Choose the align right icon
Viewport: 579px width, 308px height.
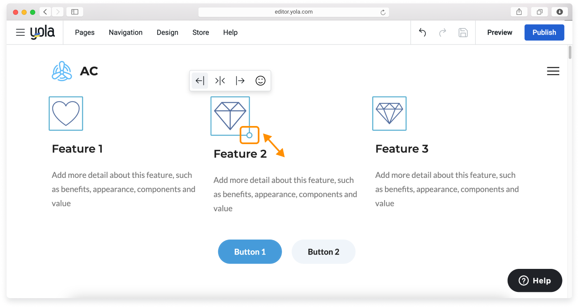tap(240, 81)
